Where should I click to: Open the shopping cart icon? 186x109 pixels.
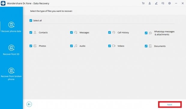click(143, 3)
